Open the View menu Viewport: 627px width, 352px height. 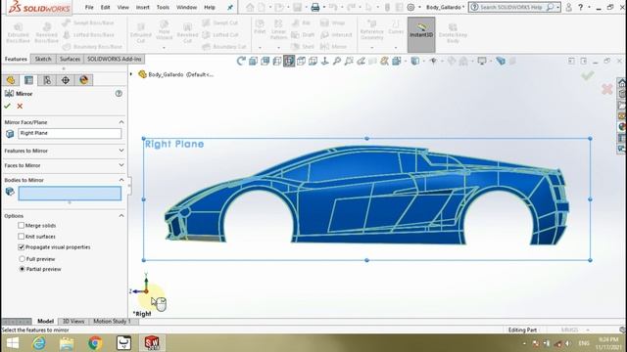coord(123,7)
